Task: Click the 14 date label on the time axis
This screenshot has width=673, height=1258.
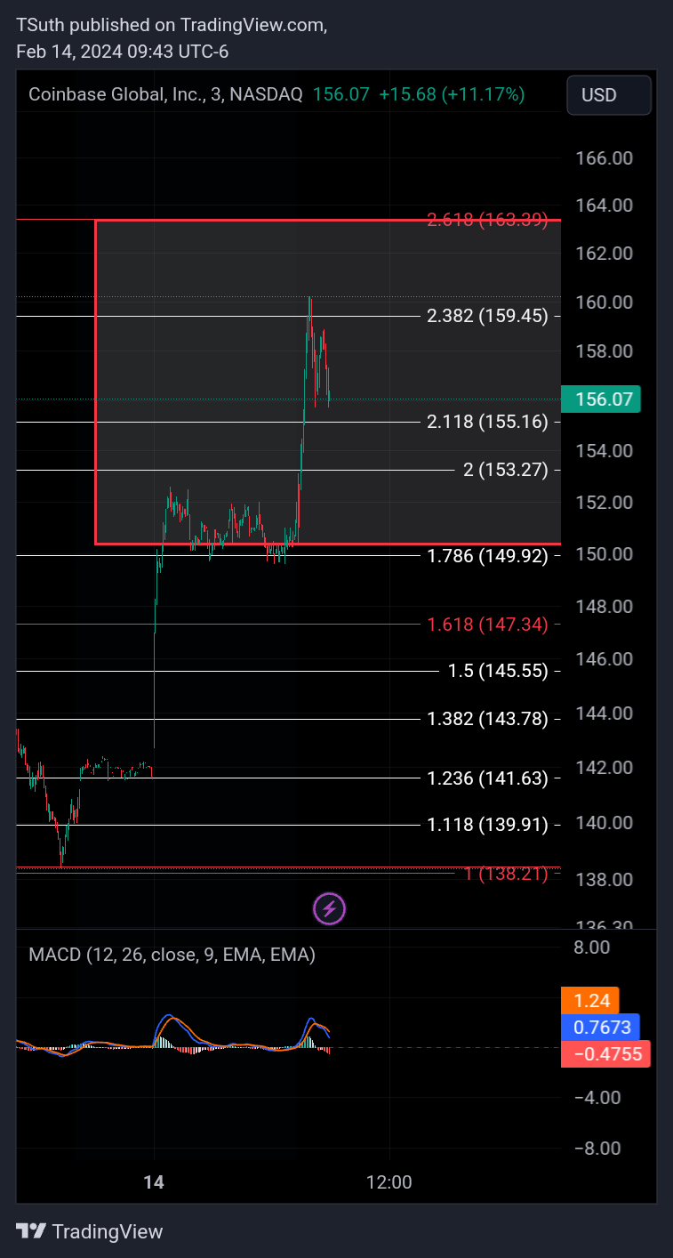Action: [x=154, y=1182]
